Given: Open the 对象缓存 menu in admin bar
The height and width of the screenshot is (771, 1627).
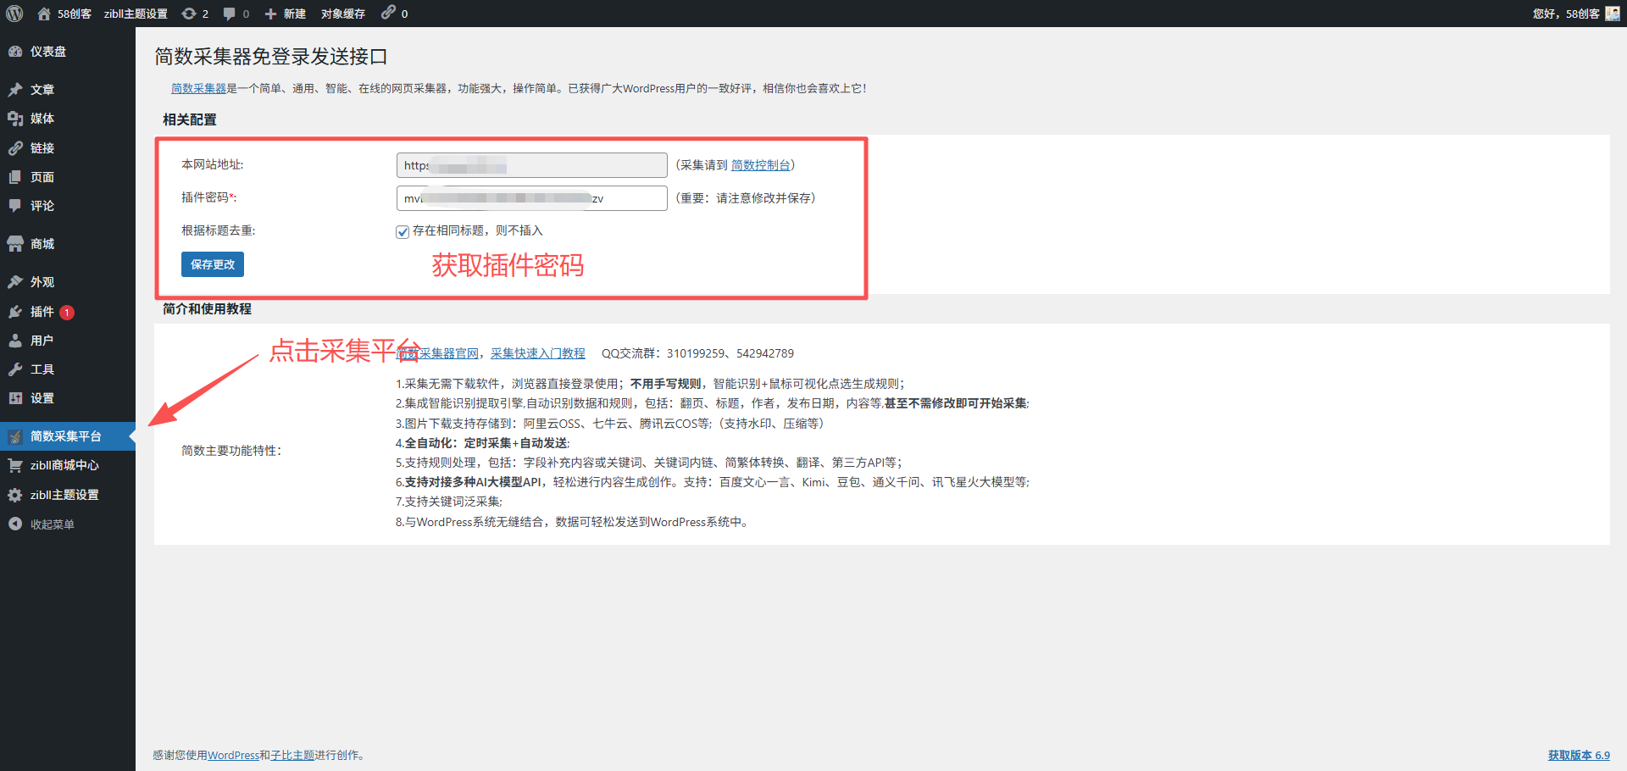Looking at the screenshot, I should pos(342,13).
